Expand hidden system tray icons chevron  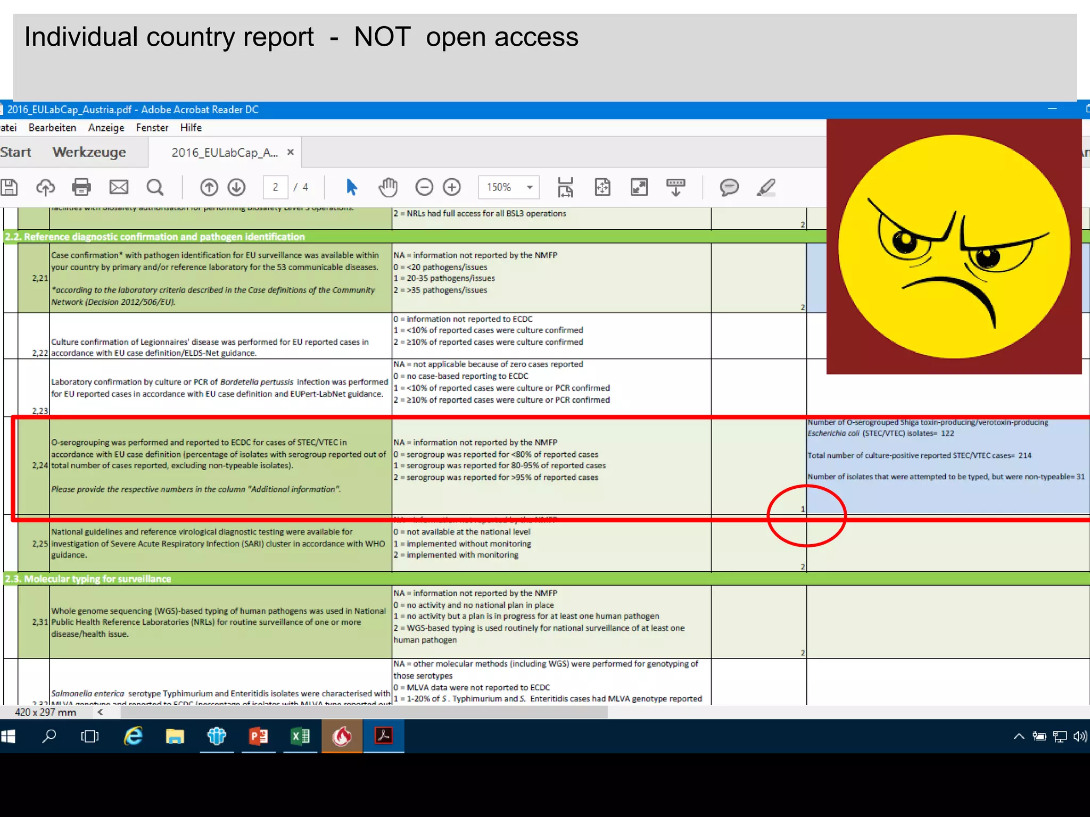pyautogui.click(x=1019, y=736)
